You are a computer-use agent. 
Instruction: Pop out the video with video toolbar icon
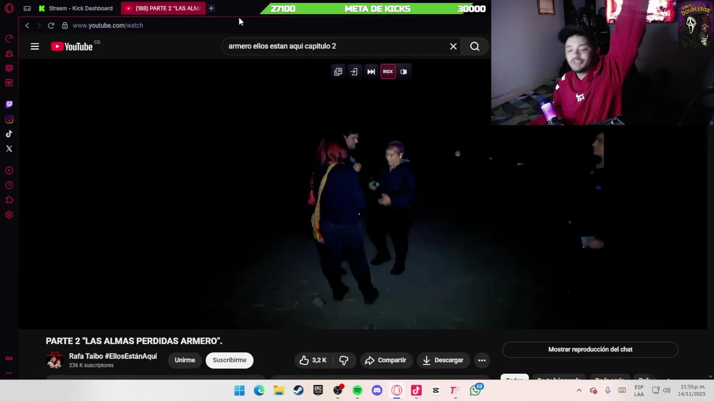338,72
